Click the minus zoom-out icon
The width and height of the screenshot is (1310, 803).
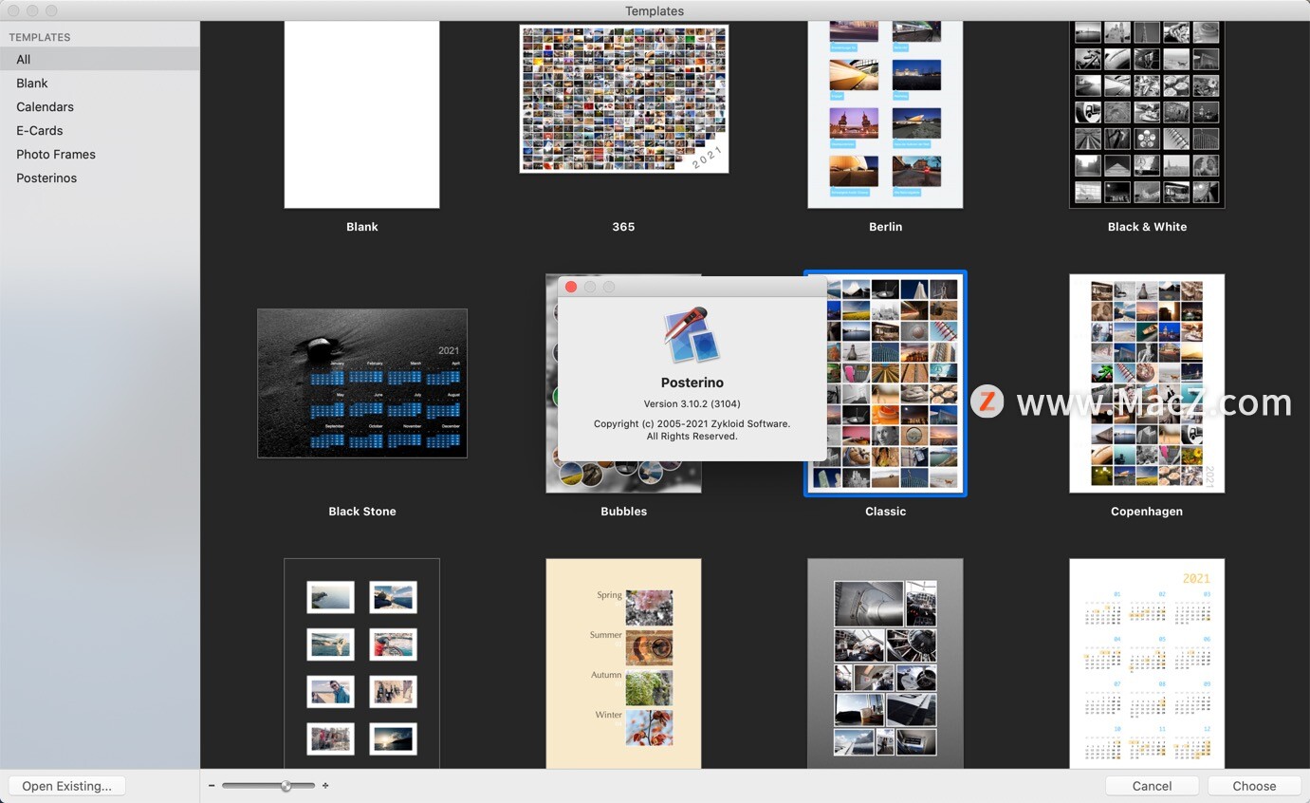212,786
